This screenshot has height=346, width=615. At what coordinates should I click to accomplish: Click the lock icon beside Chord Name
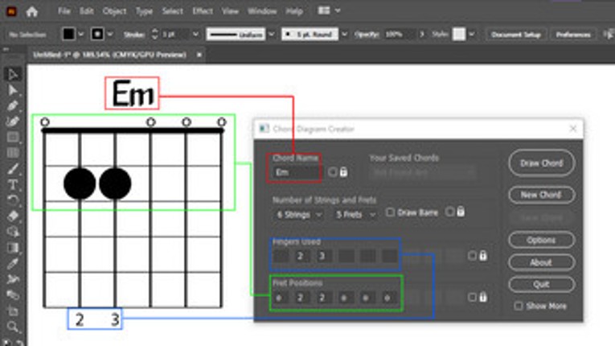tap(343, 172)
